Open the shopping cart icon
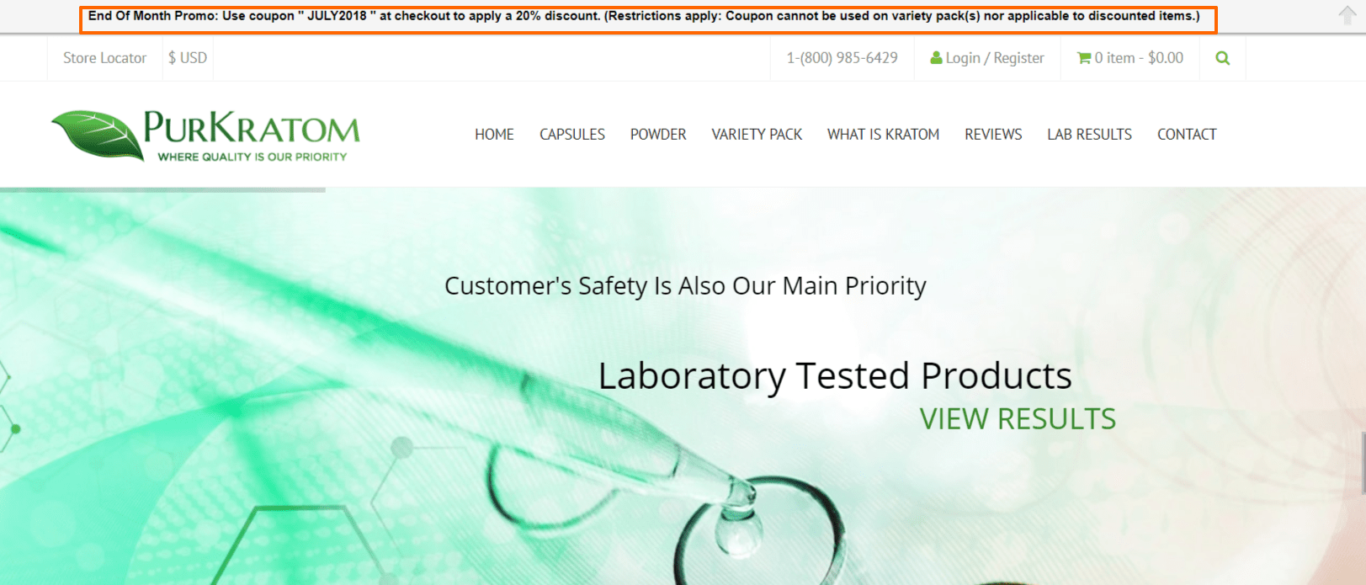1366x585 pixels. [1084, 58]
